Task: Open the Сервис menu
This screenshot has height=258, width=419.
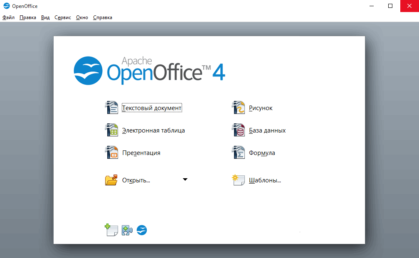Action: coord(63,17)
